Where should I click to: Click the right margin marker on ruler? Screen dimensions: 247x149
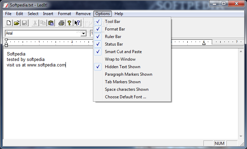pyautogui.click(x=204, y=43)
